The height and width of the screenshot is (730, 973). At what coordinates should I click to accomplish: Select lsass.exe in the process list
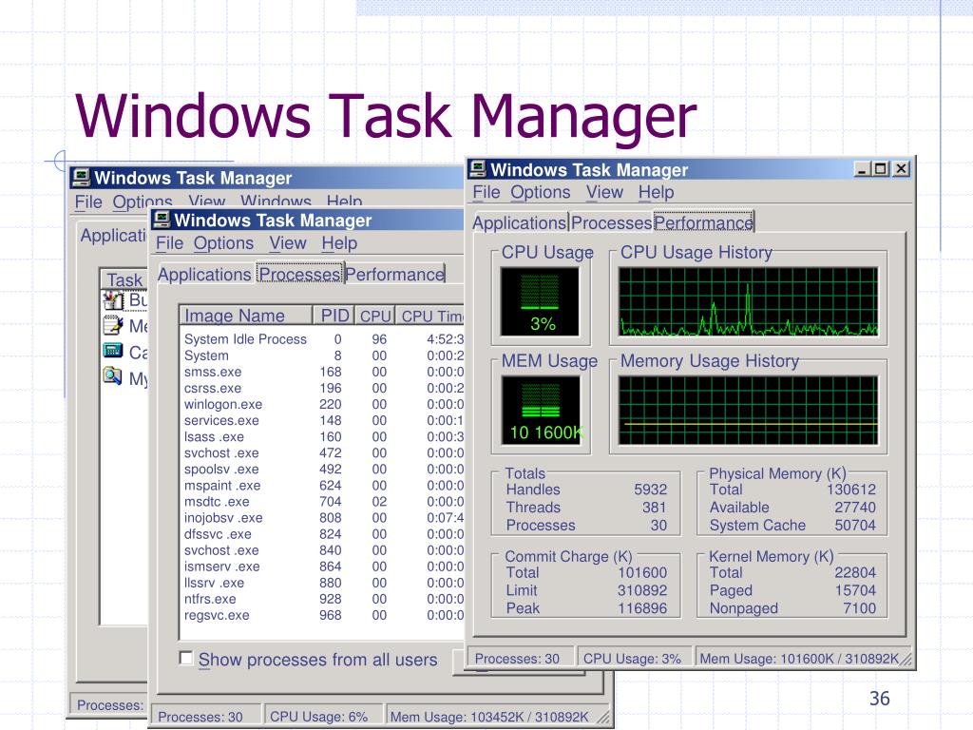323,436
